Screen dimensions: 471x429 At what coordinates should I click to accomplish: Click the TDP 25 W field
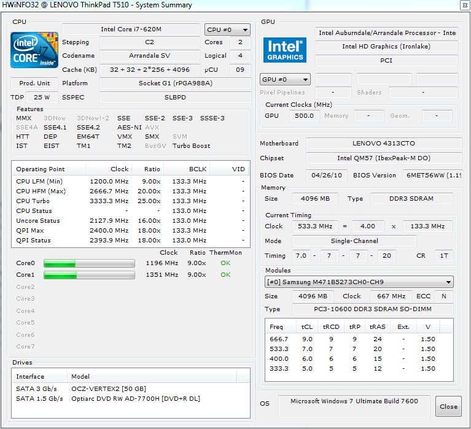42,97
